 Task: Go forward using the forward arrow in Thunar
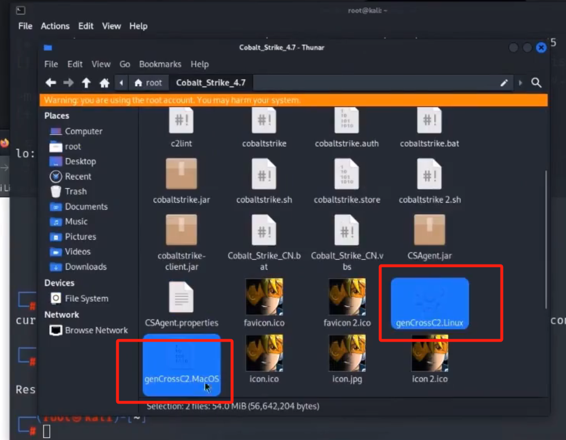pos(68,83)
